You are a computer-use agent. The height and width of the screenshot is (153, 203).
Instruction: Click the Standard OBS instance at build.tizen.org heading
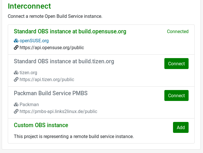tap(64, 61)
